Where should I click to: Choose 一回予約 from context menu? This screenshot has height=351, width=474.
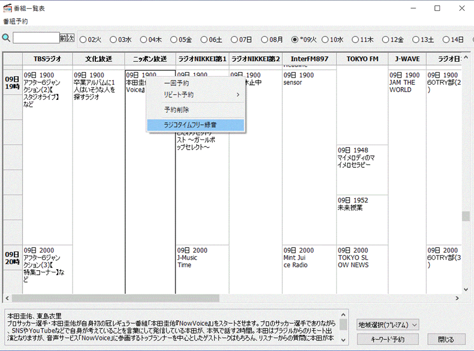pos(195,83)
